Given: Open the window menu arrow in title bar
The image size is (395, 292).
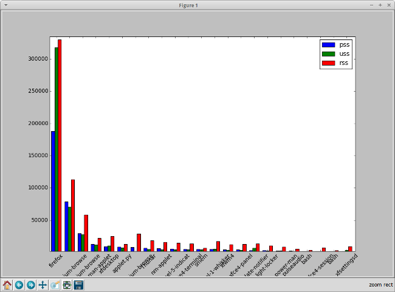Looking at the screenshot, I should click(x=5, y=5).
